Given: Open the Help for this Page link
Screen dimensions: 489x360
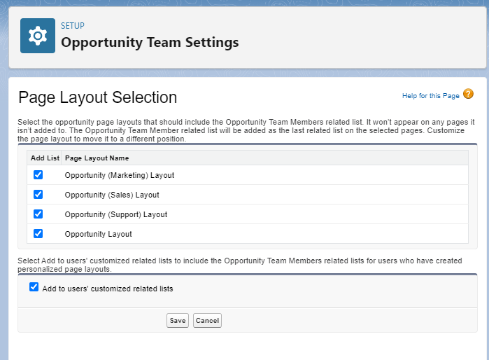Looking at the screenshot, I should tap(430, 95).
